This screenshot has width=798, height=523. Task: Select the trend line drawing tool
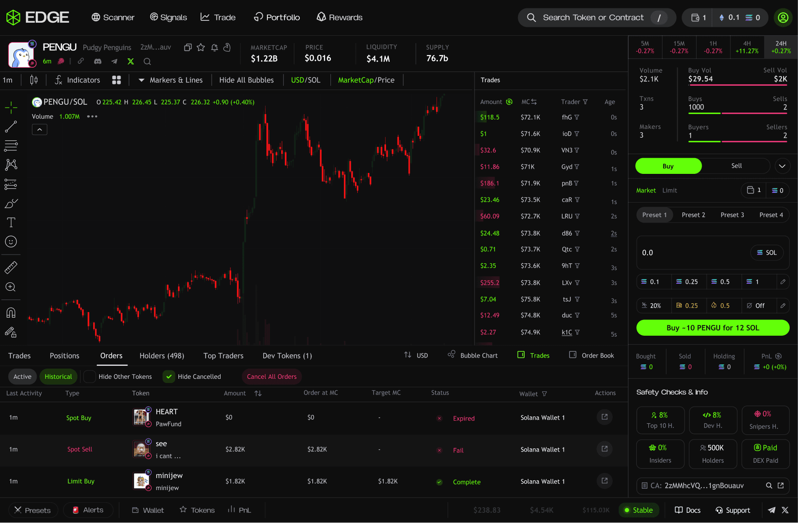click(11, 127)
